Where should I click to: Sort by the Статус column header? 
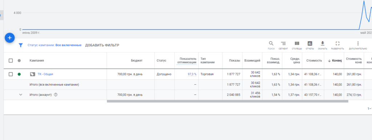pos(161,60)
